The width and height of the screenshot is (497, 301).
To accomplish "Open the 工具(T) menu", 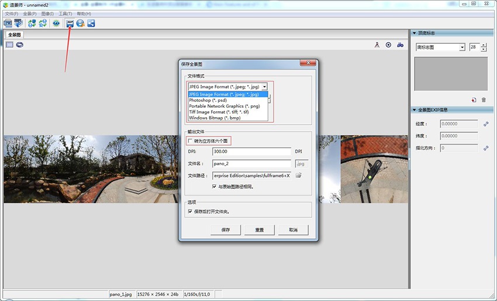I will point(65,13).
